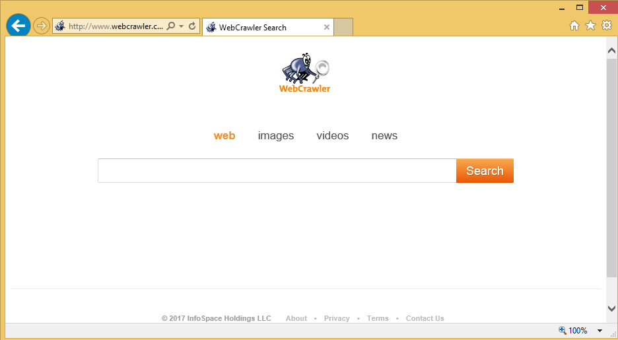
Task: Open the About footer link
Action: click(x=296, y=318)
